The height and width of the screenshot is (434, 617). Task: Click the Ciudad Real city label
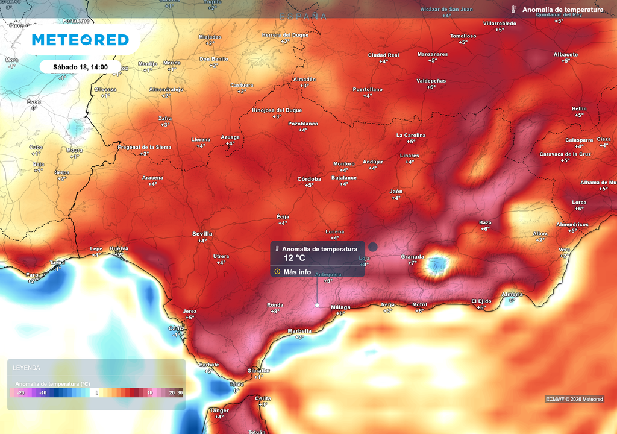pos(383,55)
